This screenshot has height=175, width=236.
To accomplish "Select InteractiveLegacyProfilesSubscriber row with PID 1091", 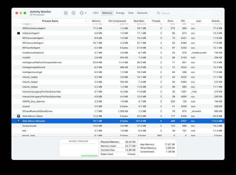I will 118,92.
